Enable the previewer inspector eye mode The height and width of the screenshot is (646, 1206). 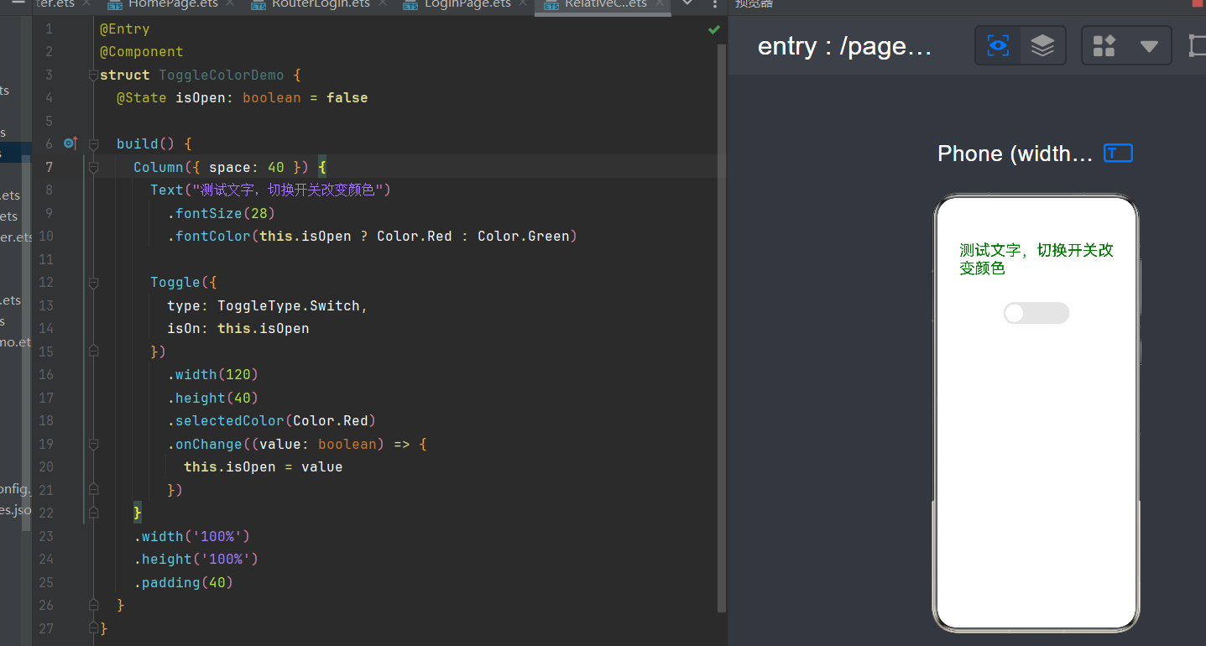click(998, 45)
